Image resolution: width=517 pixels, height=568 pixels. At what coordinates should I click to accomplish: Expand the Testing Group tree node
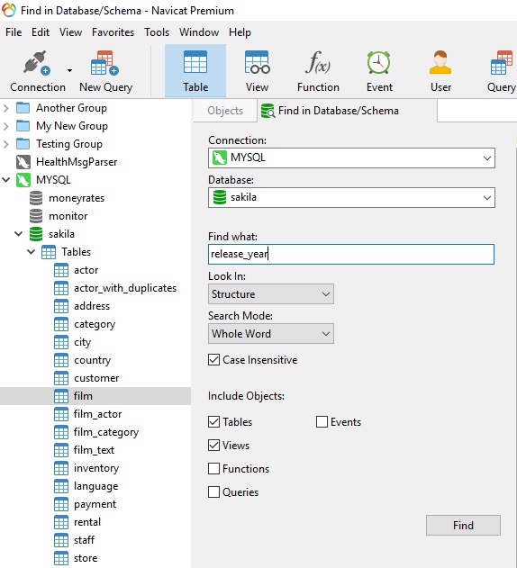(x=5, y=144)
